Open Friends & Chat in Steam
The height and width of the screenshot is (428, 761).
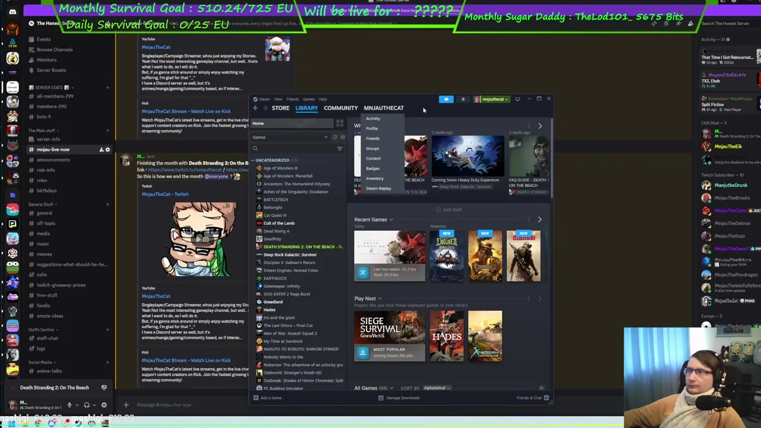coord(532,398)
